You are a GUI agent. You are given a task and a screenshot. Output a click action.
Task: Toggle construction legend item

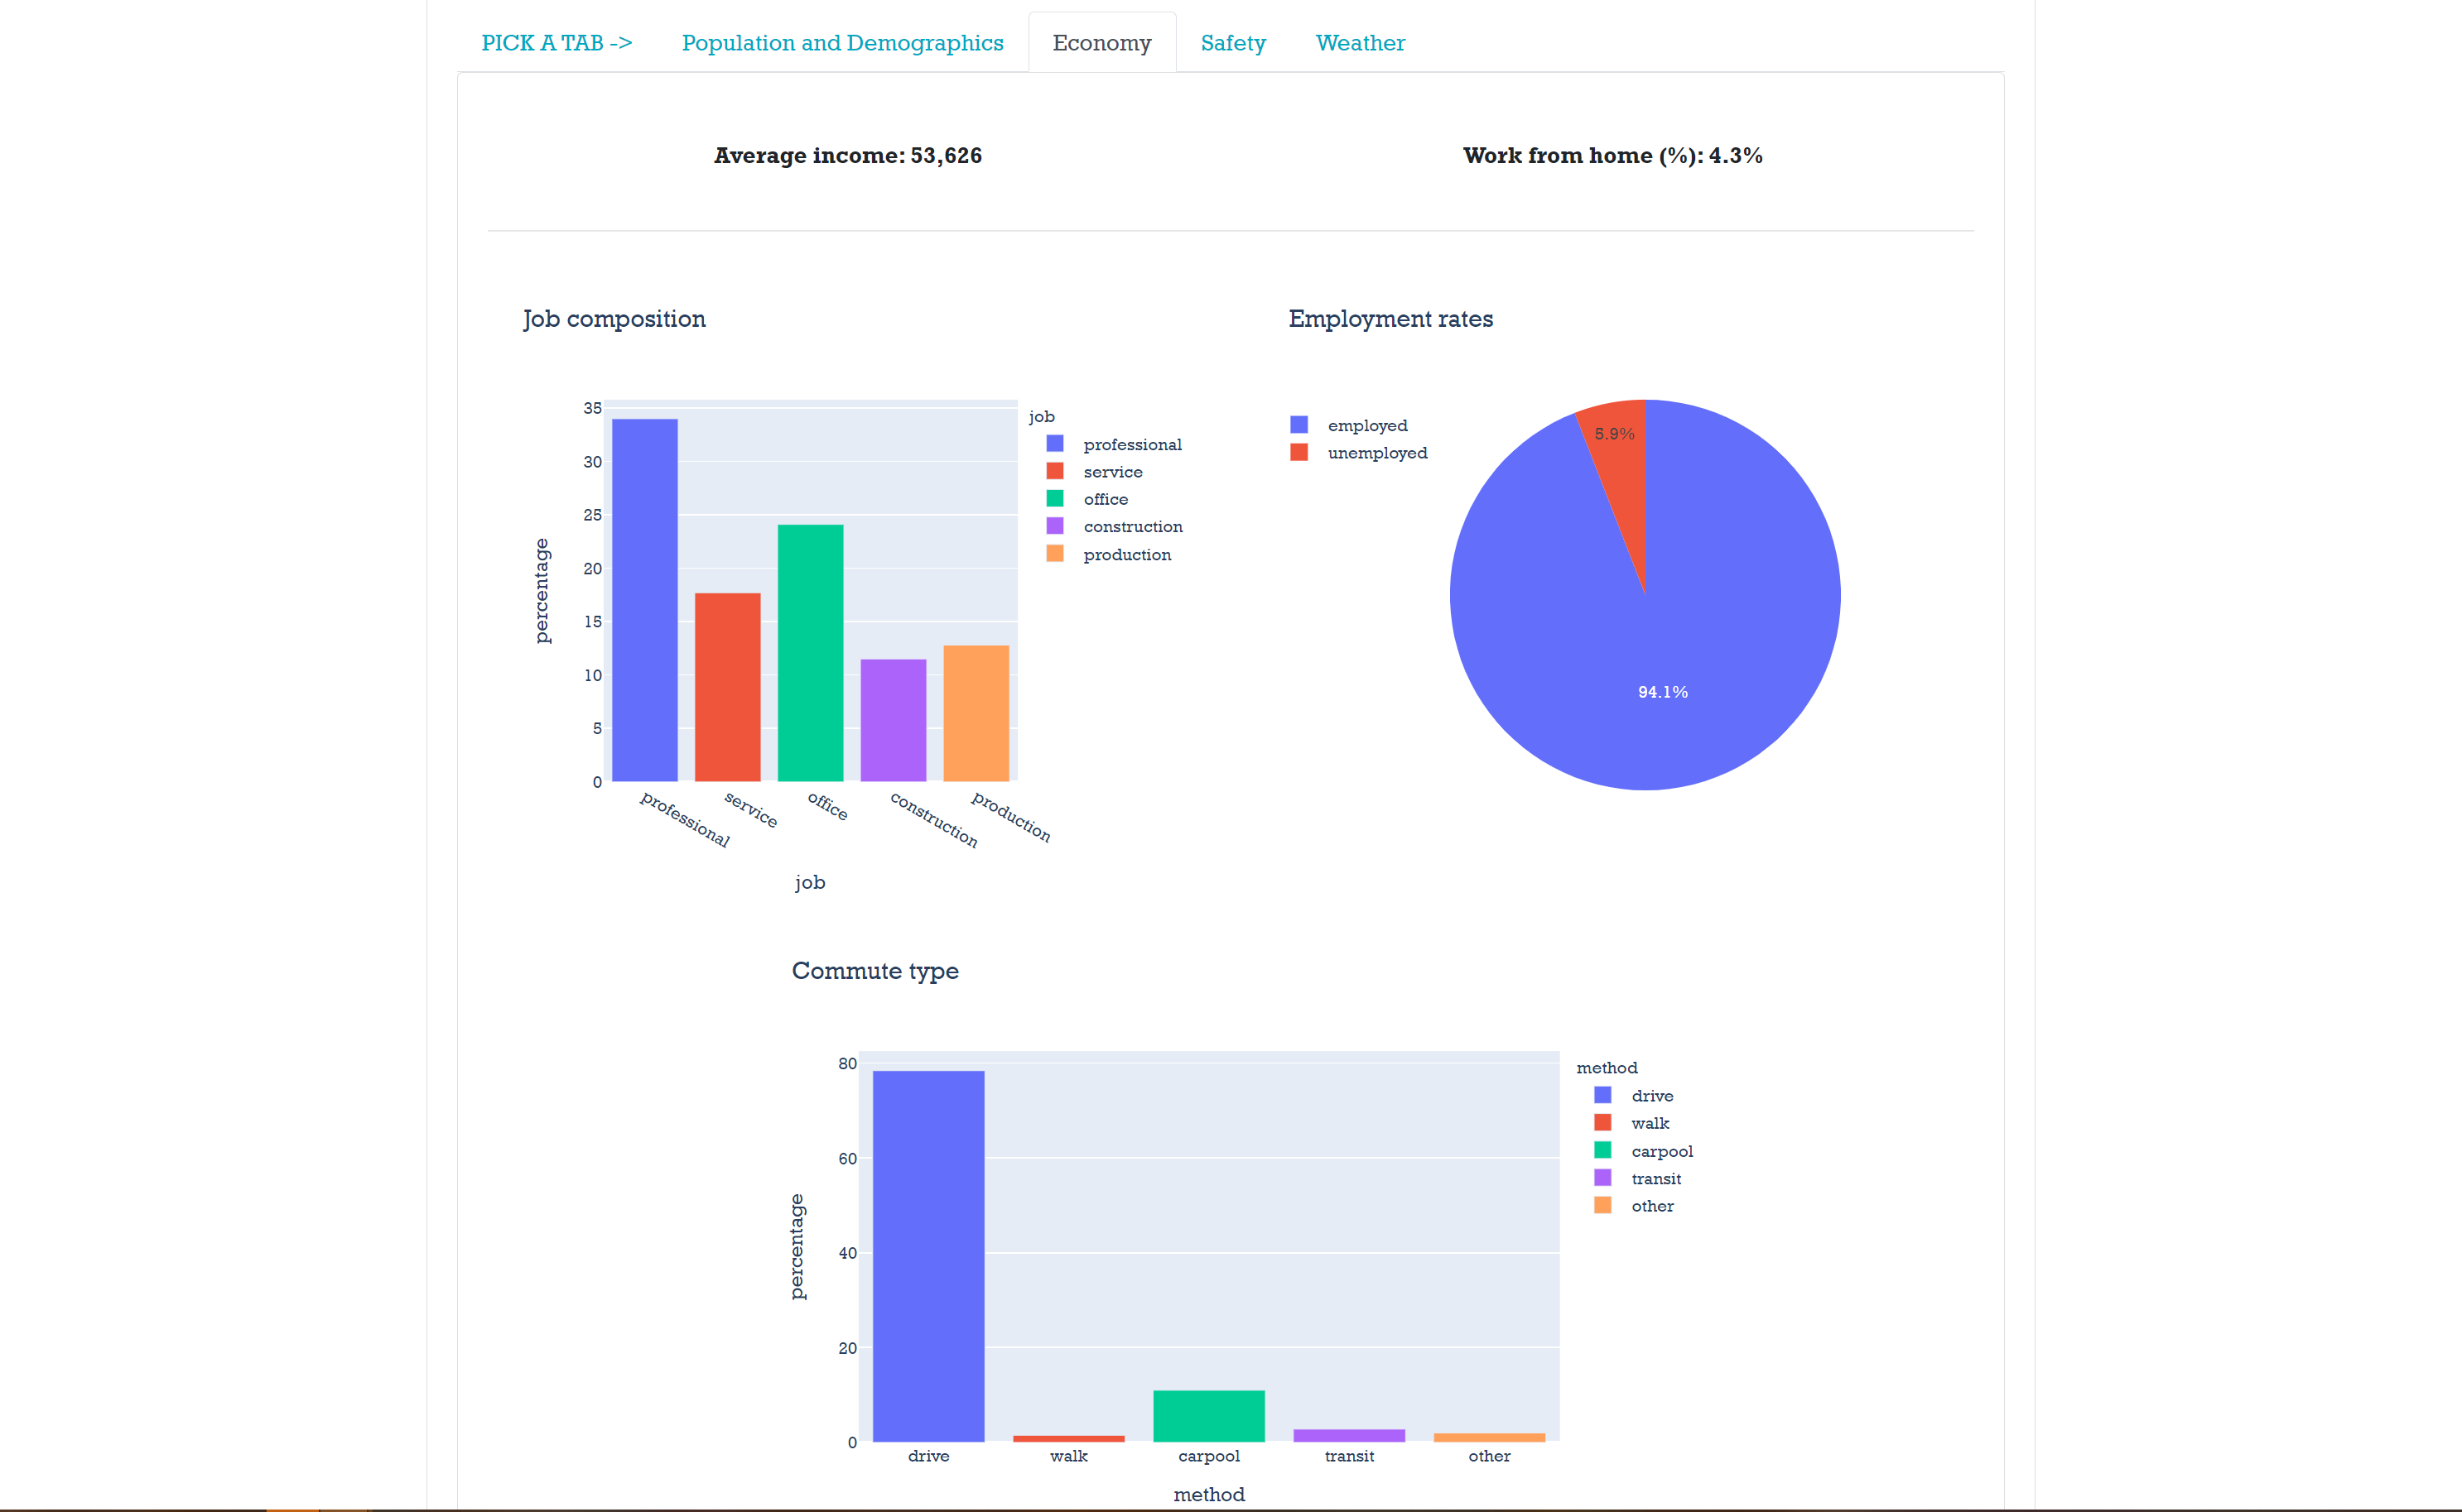pos(1131,527)
